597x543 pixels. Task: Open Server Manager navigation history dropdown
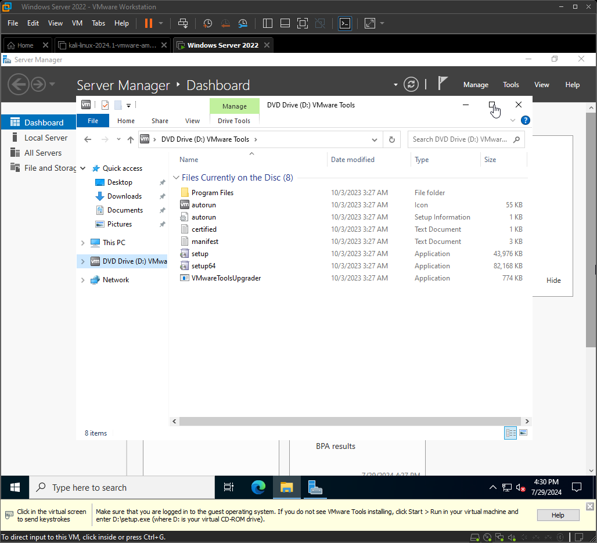(52, 84)
